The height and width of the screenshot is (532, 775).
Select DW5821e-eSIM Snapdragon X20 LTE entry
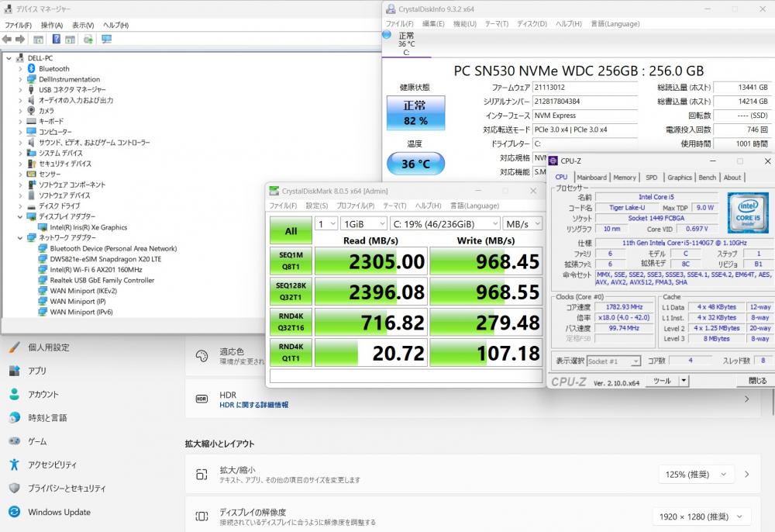pos(105,259)
